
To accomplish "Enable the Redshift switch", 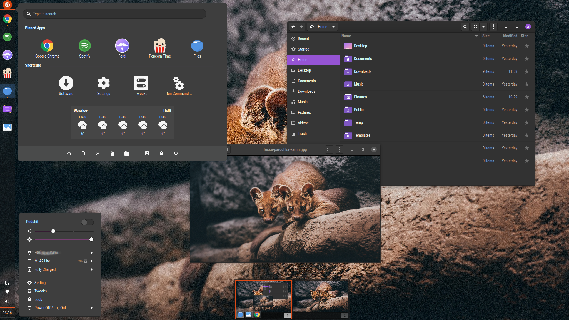I will pos(87,222).
